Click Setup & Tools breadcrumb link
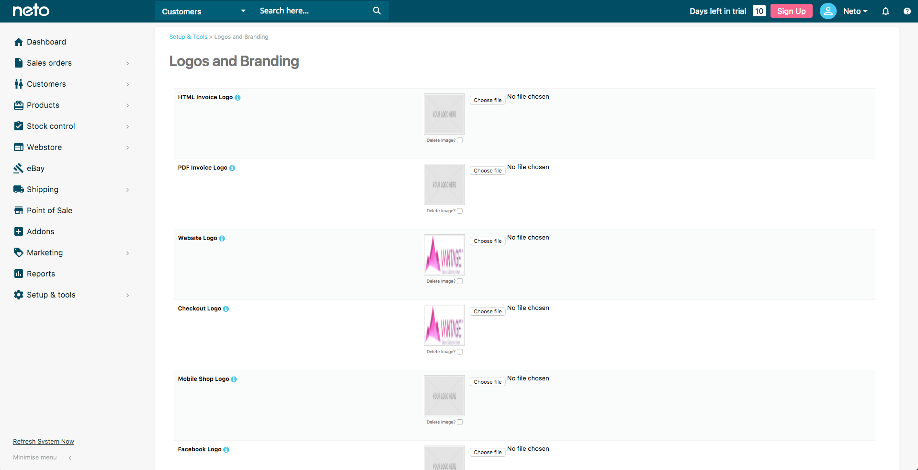This screenshot has height=470, width=918. tap(188, 37)
